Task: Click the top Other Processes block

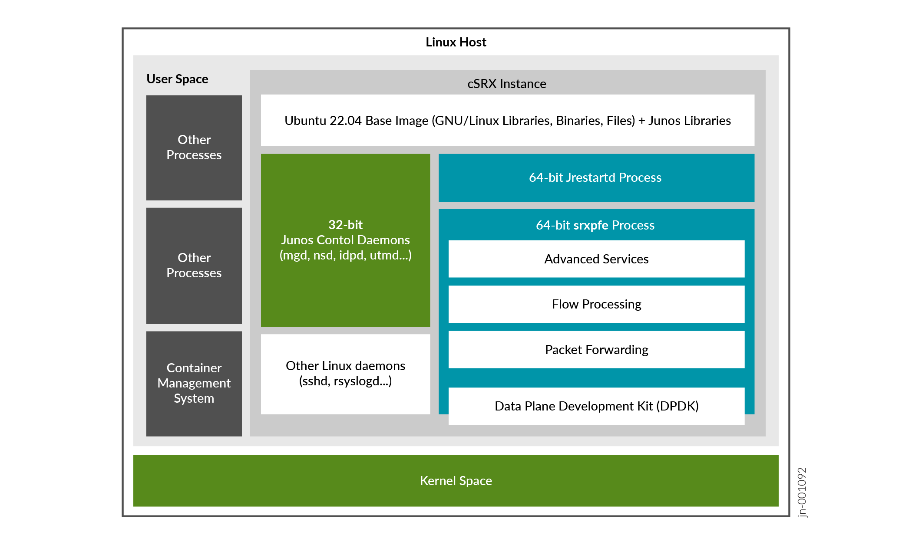Action: point(194,148)
